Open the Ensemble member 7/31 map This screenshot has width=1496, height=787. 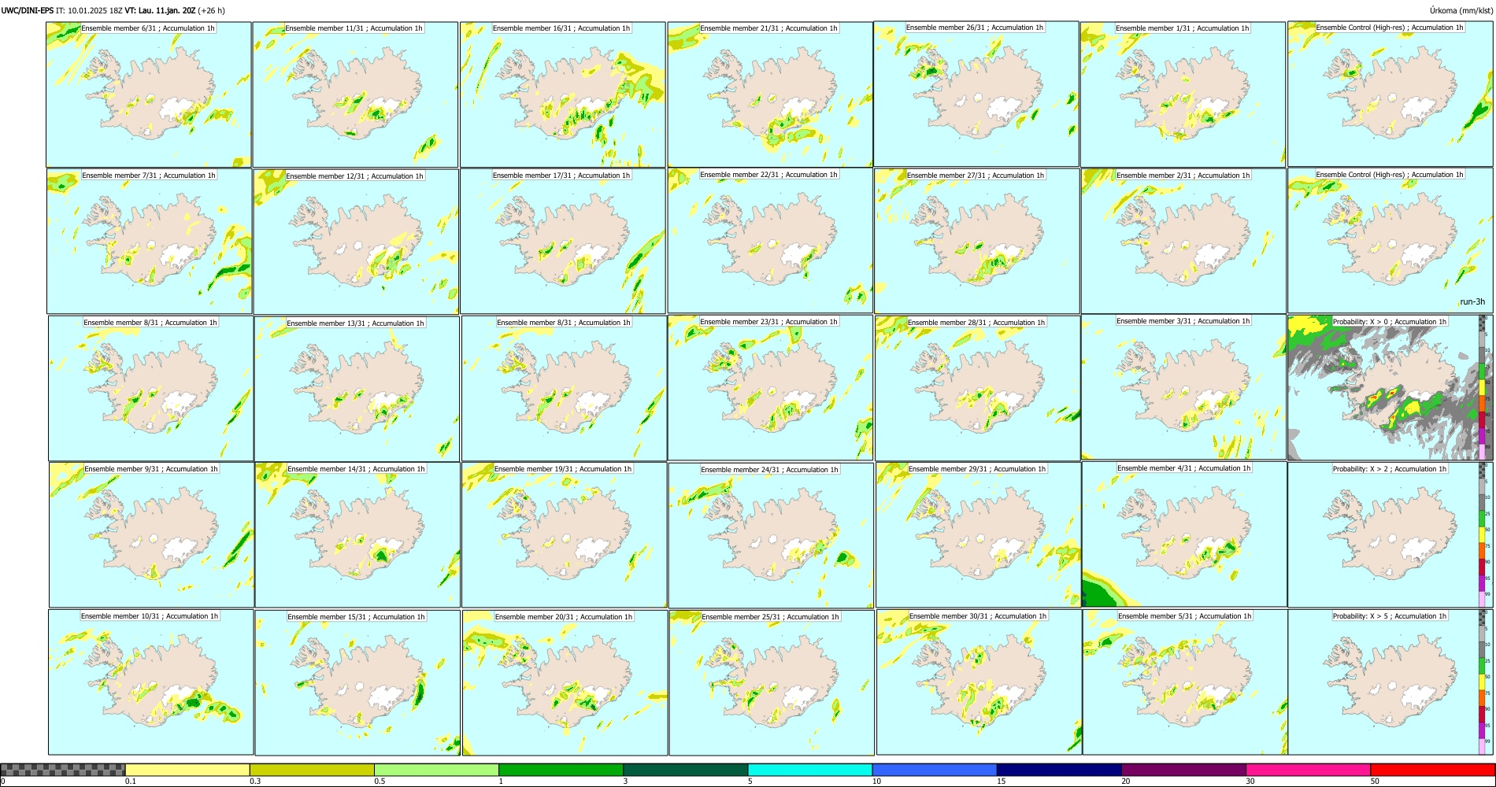tap(150, 242)
